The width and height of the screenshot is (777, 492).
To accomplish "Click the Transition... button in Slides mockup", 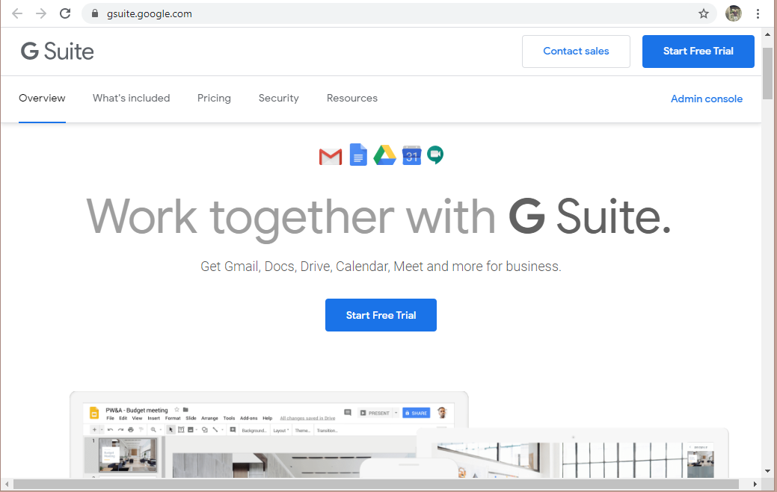I will click(327, 430).
